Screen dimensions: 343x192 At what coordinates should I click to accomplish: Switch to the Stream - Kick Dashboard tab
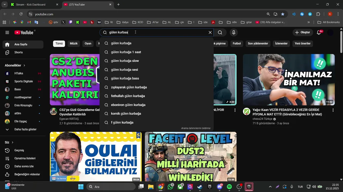[34, 5]
